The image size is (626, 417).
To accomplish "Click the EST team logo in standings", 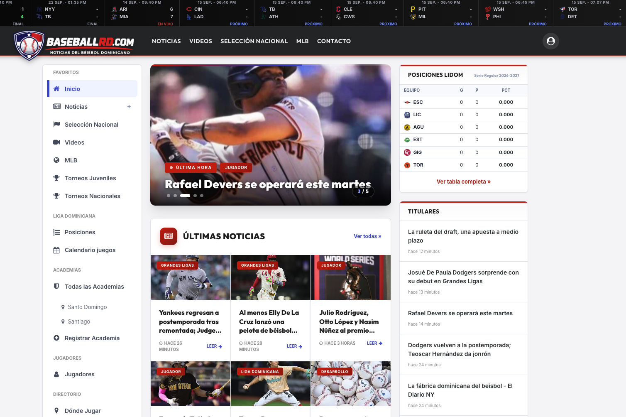I will (407, 140).
